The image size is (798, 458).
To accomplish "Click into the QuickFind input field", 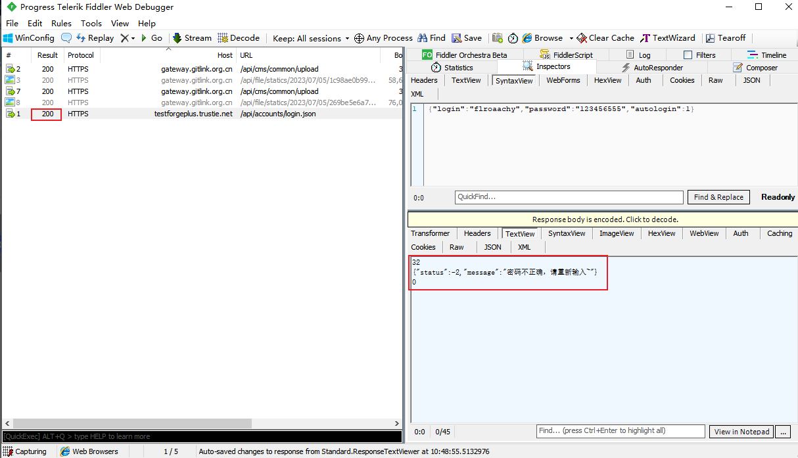I will [569, 197].
